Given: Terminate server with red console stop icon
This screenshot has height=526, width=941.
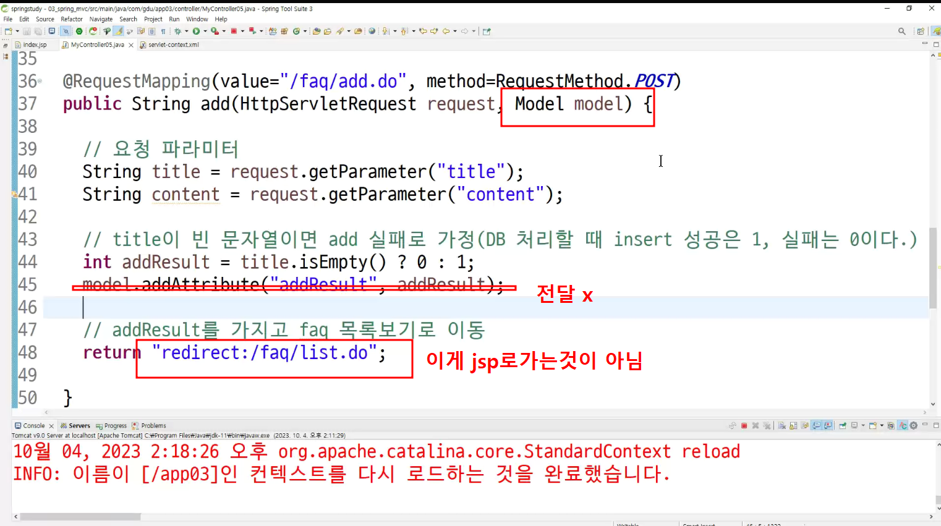Looking at the screenshot, I should tap(744, 426).
